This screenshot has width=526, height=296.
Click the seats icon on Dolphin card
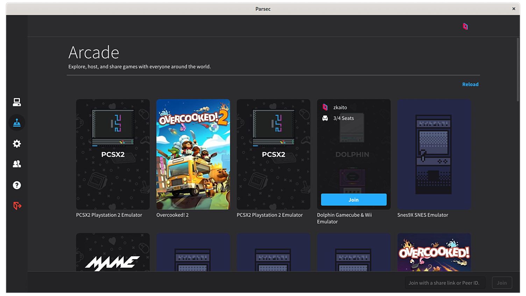[325, 118]
